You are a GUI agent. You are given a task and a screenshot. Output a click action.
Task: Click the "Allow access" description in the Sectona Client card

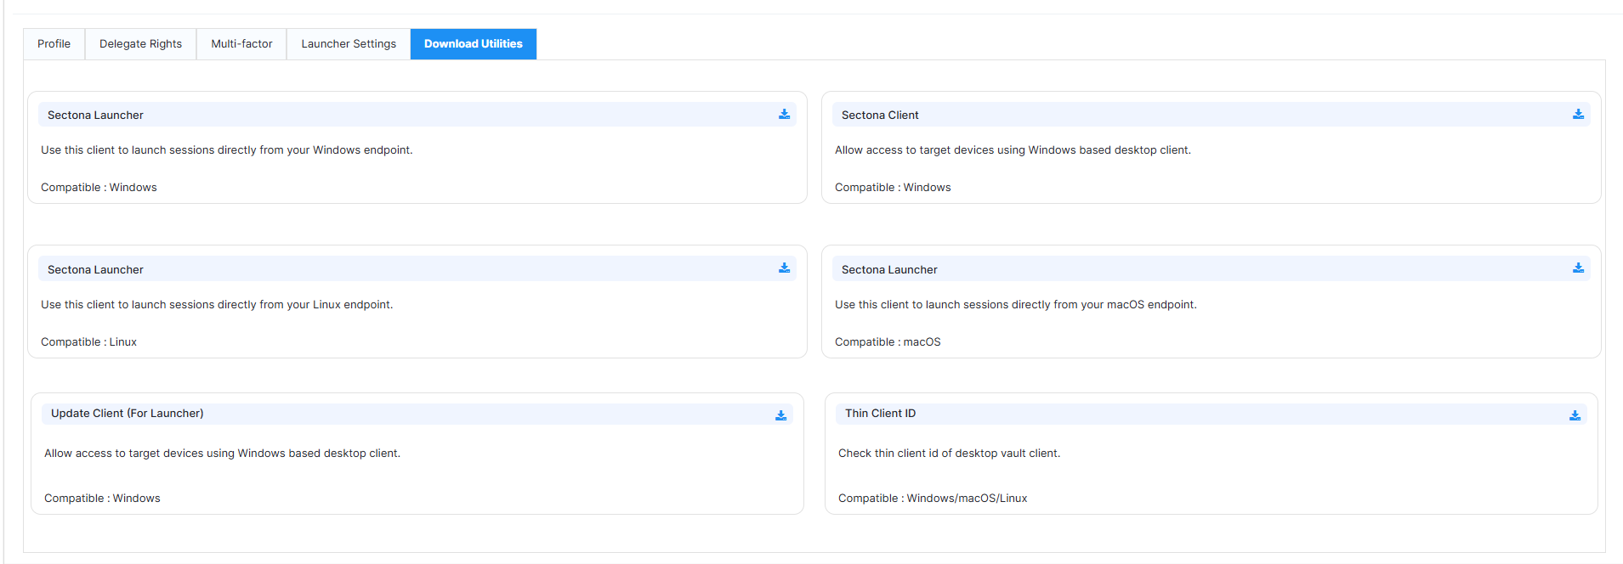click(1013, 150)
